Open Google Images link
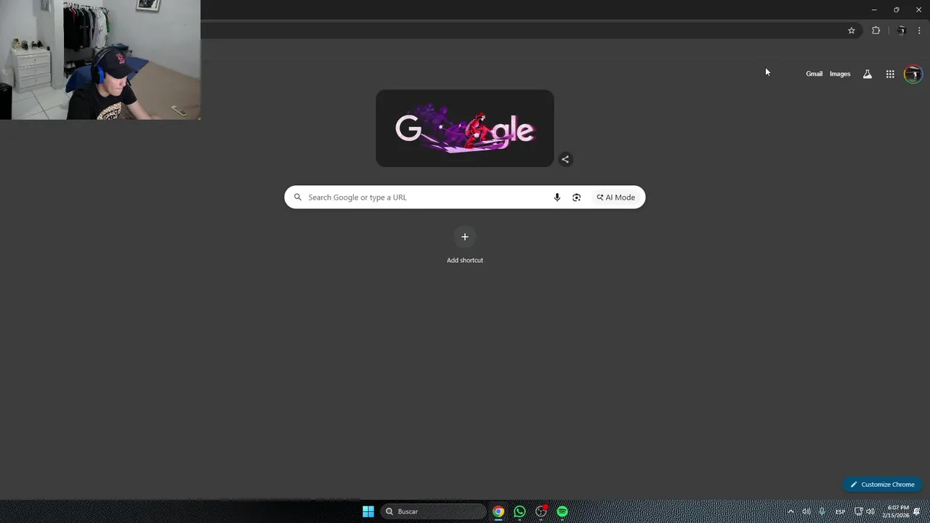The width and height of the screenshot is (930, 523). pyautogui.click(x=840, y=74)
